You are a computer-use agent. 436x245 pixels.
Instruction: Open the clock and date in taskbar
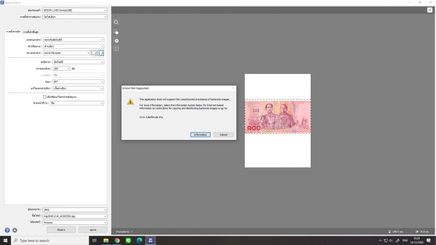point(416,241)
